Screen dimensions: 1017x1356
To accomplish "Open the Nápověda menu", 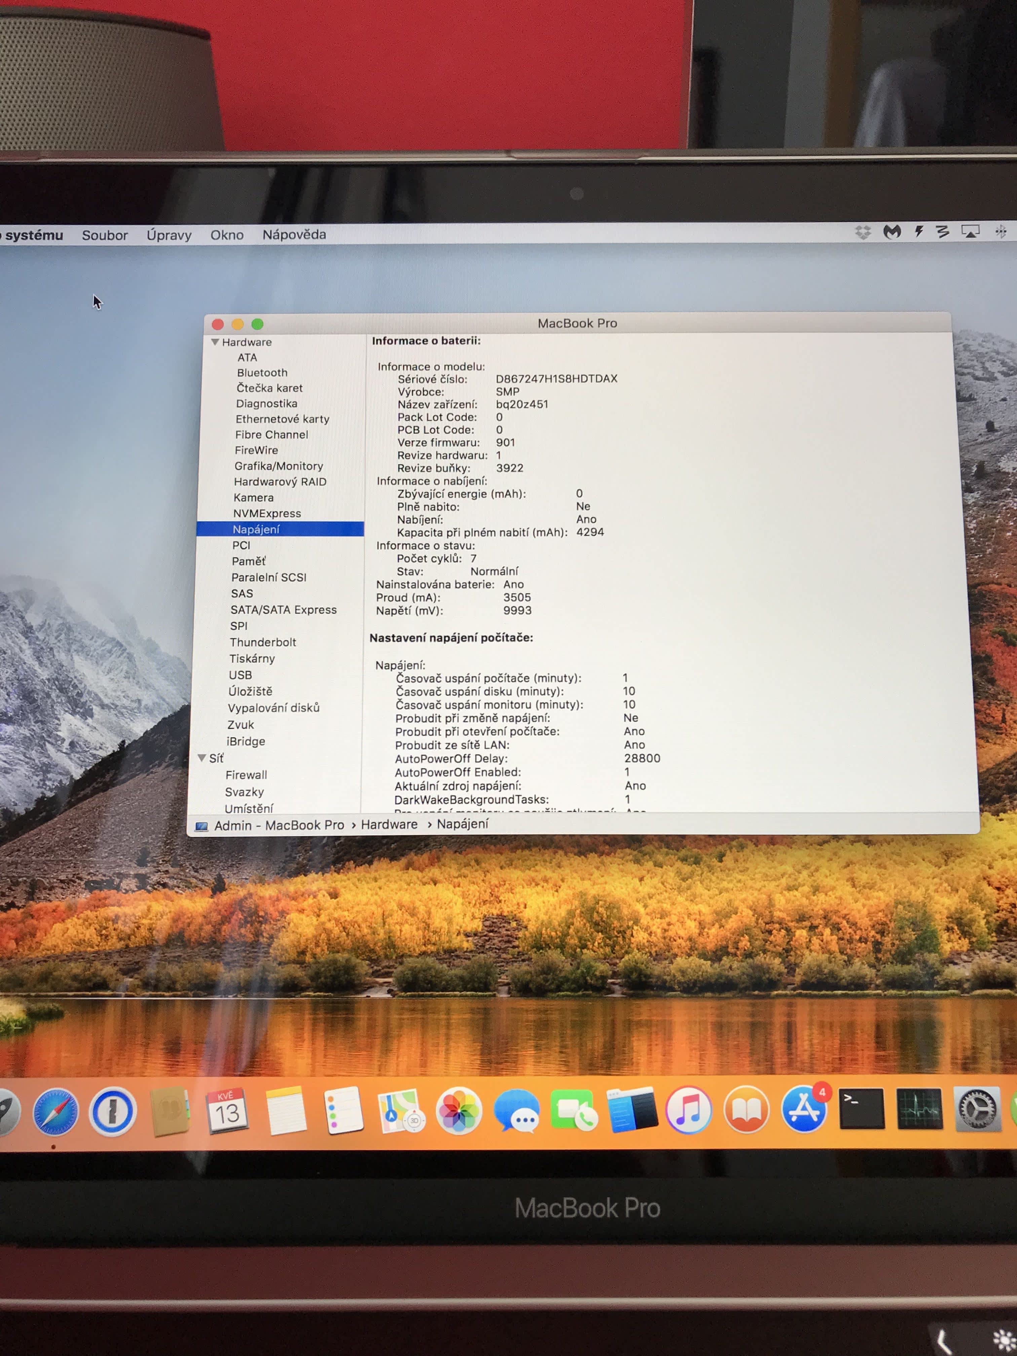I will point(294,235).
